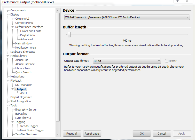Open the Networking page
Viewport: 195px width, 140px height.
[x=17, y=76]
